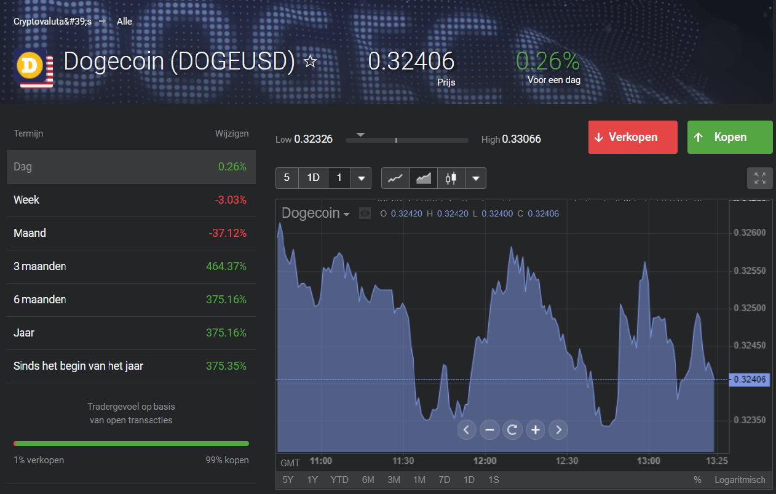776x494 pixels.
Task: Select the 3 maanden term row
Action: [131, 266]
